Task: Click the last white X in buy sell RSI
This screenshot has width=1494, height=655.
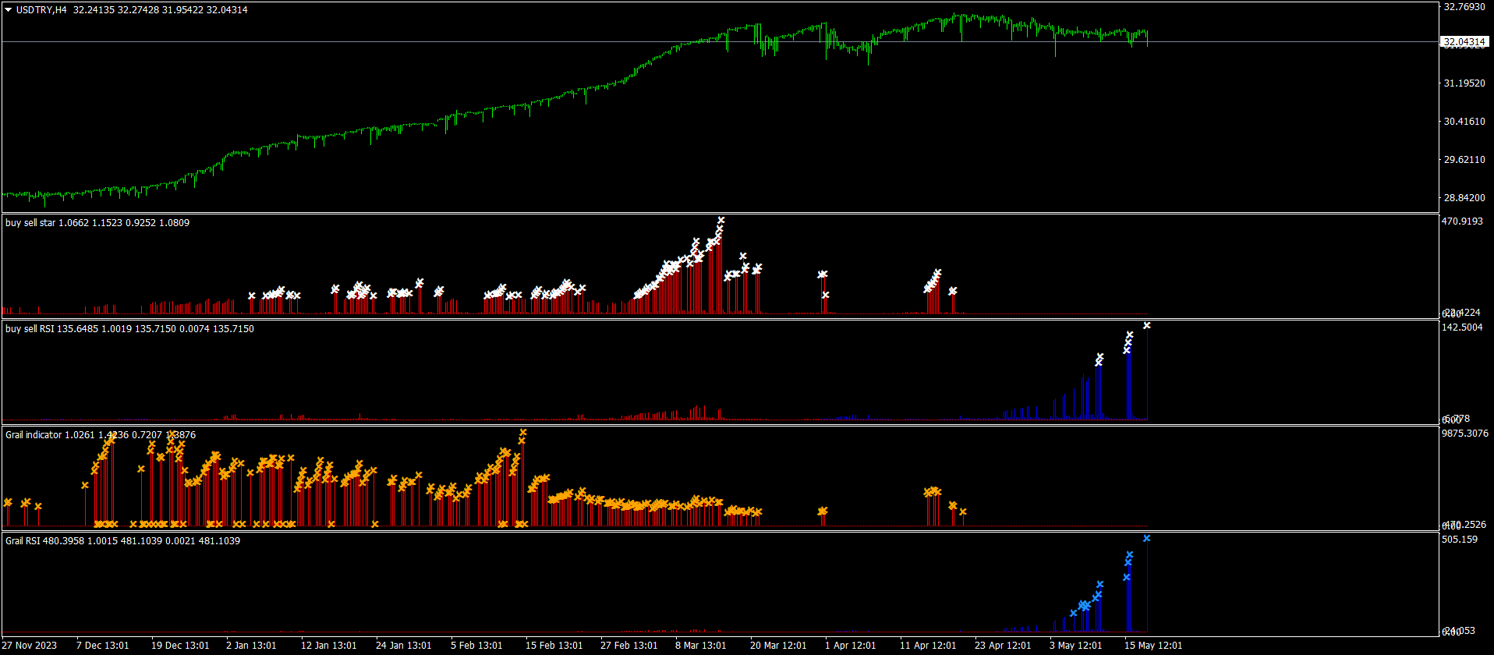Action: [1147, 326]
